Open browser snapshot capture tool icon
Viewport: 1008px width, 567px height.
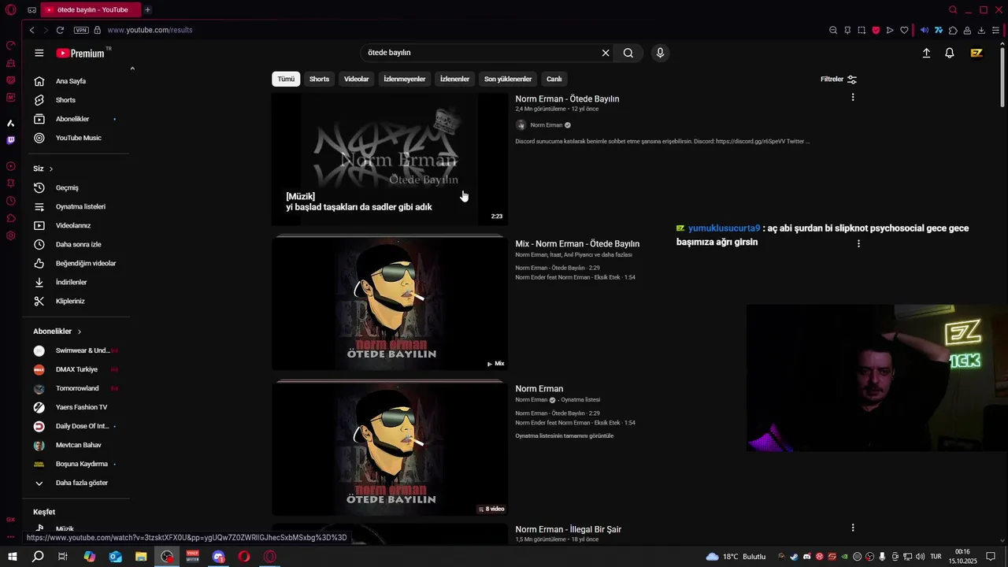pos(862,30)
